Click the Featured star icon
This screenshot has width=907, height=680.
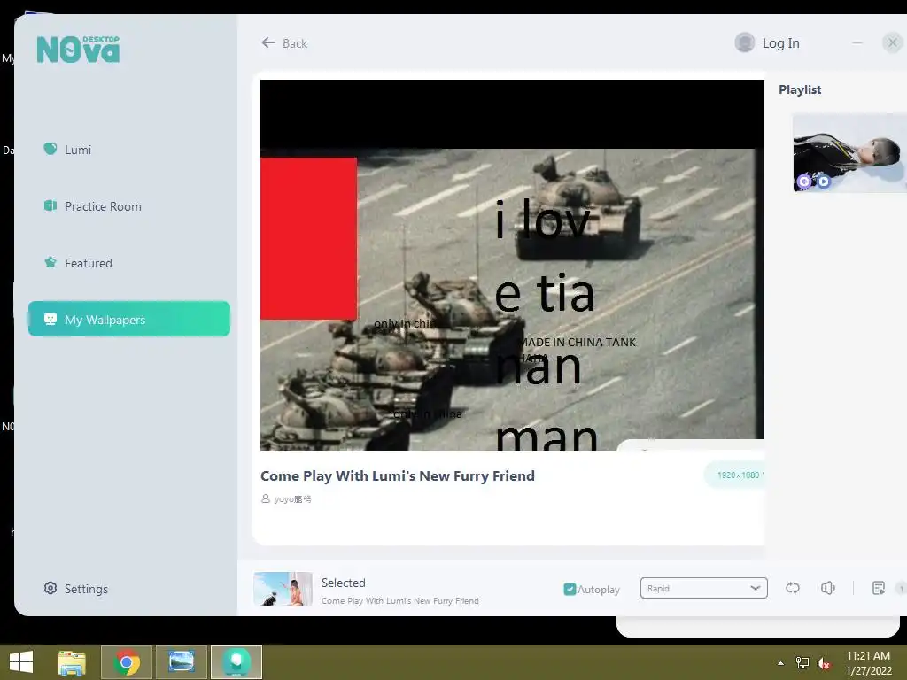pos(50,262)
